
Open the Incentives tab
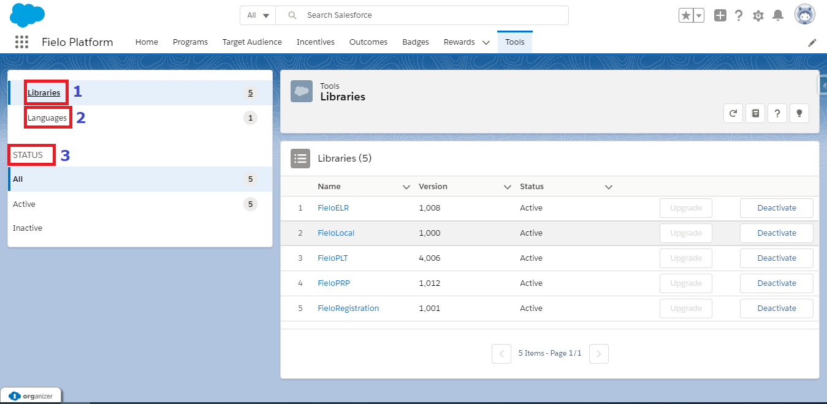[316, 42]
